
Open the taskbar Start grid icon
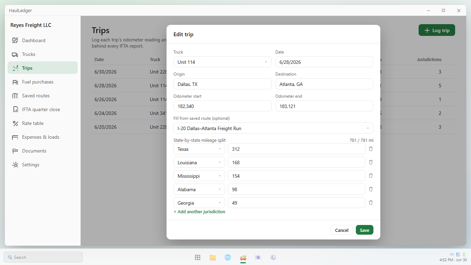[198, 257]
